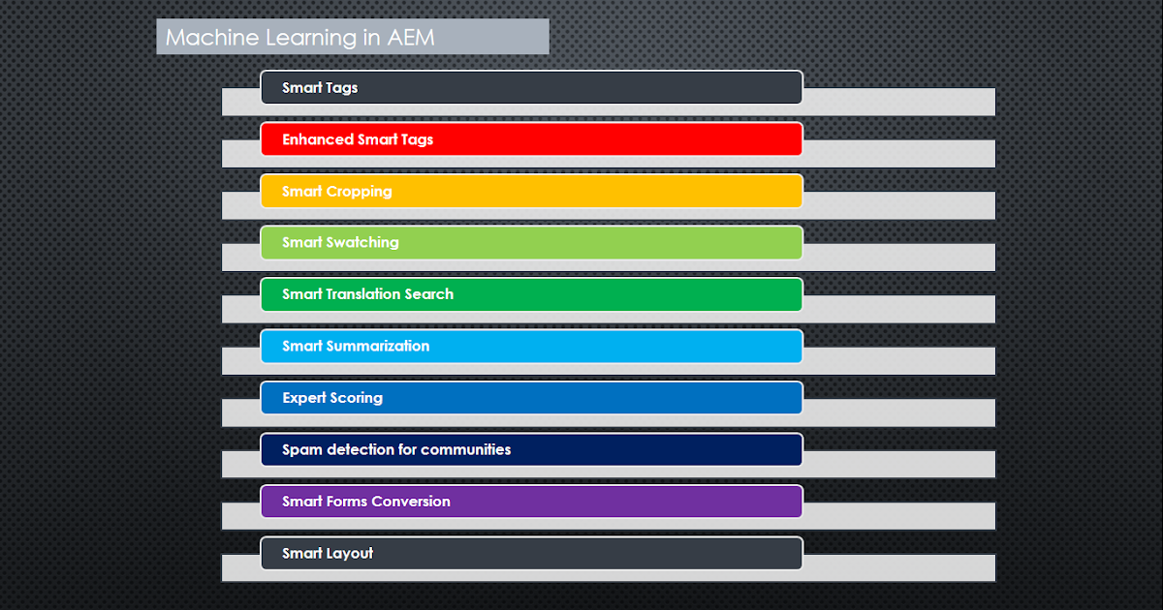This screenshot has height=610, width=1163.
Task: Click the Smart Translation Search bar
Action: click(531, 294)
